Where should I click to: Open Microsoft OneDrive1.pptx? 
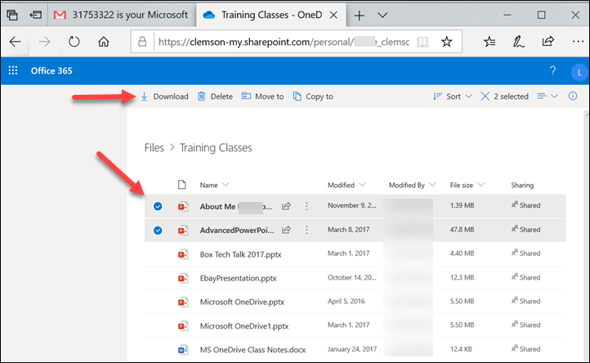point(244,326)
